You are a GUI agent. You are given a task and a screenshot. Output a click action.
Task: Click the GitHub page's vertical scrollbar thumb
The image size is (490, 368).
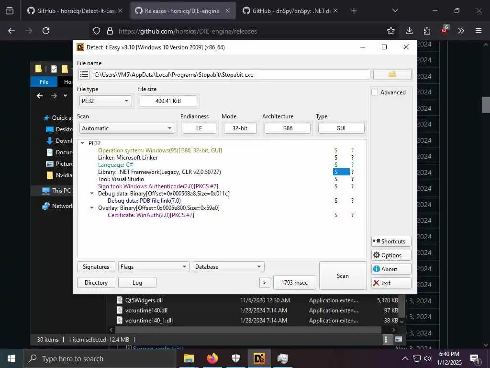(486, 105)
